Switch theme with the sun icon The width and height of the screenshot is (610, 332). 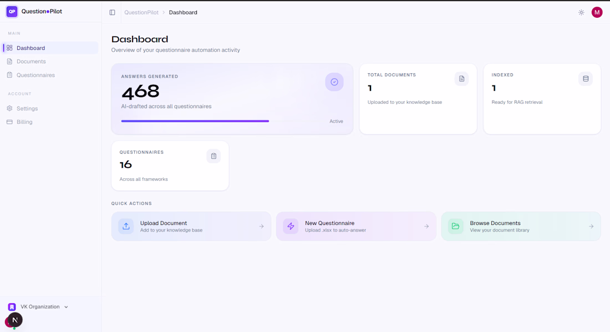click(581, 12)
